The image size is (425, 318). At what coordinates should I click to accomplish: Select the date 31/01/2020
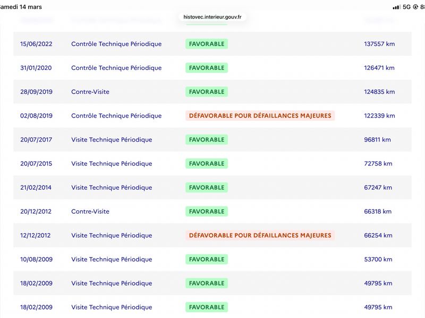[36, 68]
